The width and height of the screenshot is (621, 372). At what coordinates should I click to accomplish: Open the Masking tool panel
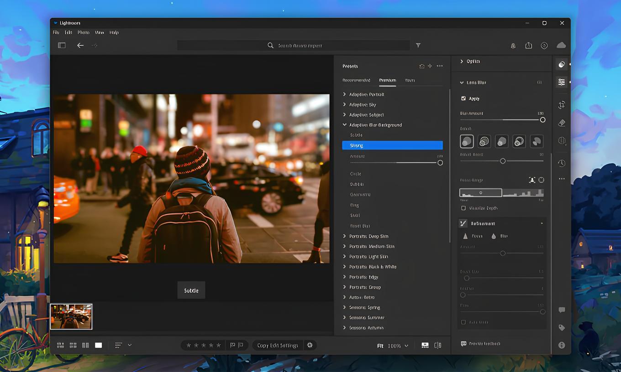561,141
